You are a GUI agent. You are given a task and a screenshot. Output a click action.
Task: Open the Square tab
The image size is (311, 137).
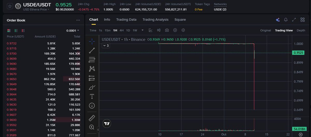pyautogui.click(x=180, y=19)
